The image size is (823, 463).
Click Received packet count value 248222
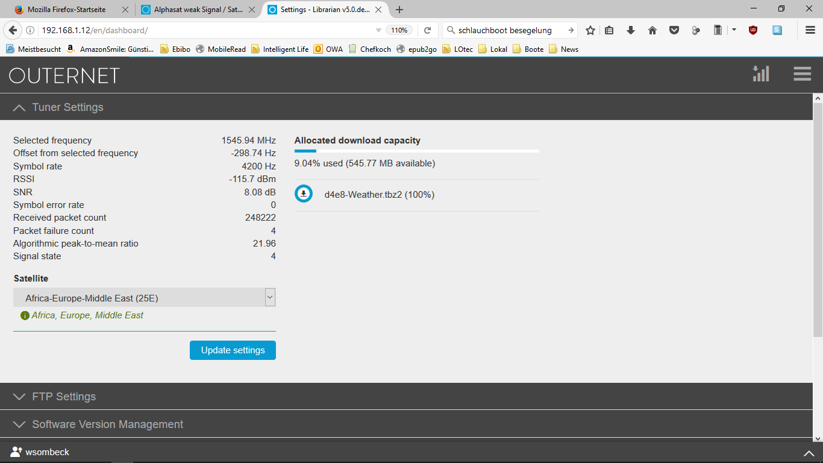point(260,218)
